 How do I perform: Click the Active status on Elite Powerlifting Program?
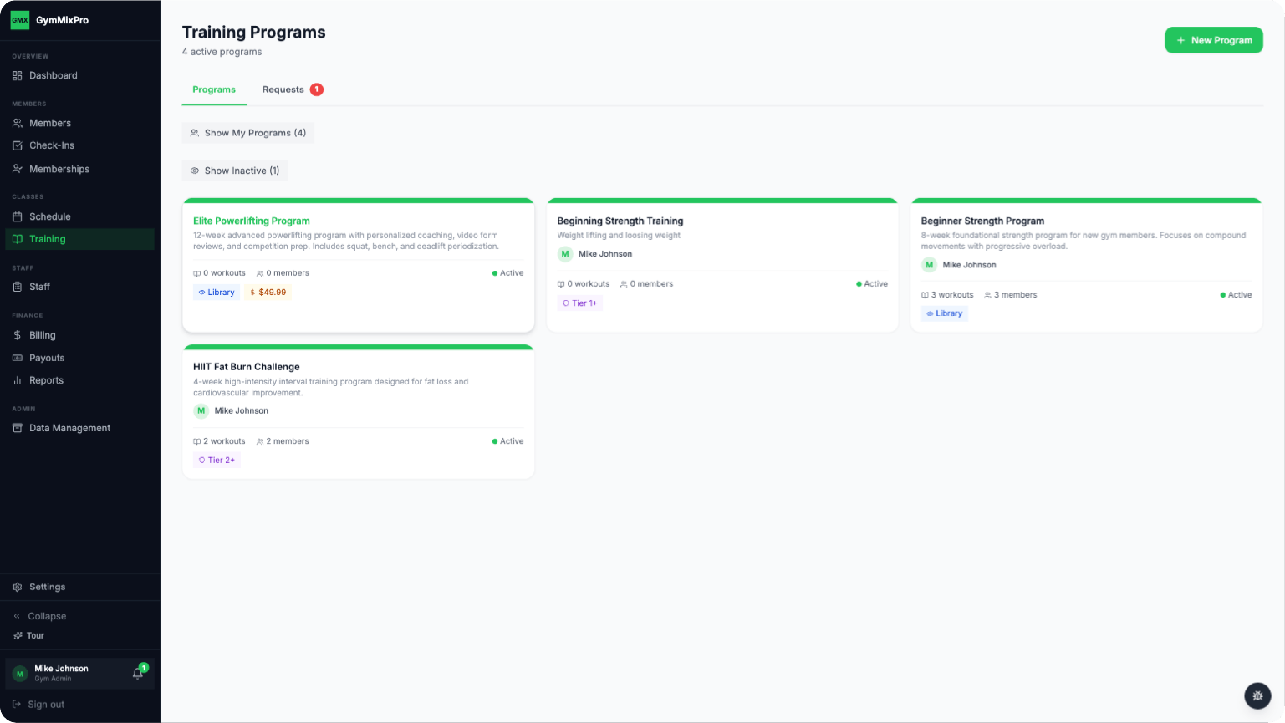[507, 272]
